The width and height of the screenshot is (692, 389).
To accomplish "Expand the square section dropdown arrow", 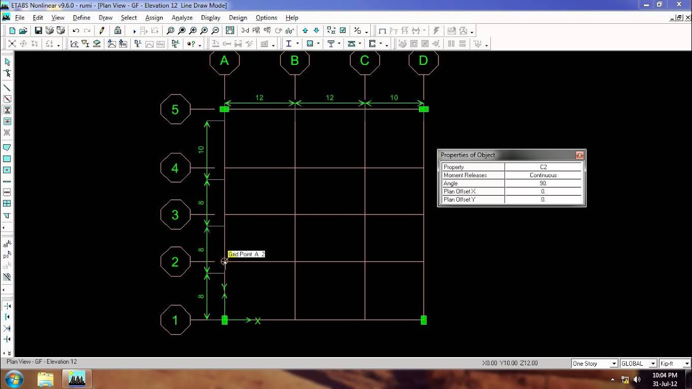I will [x=318, y=44].
